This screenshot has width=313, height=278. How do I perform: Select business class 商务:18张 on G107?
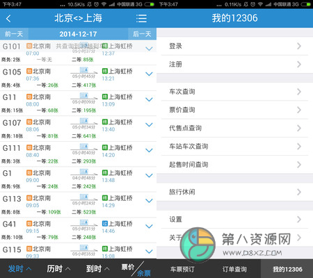[x=13, y=136]
